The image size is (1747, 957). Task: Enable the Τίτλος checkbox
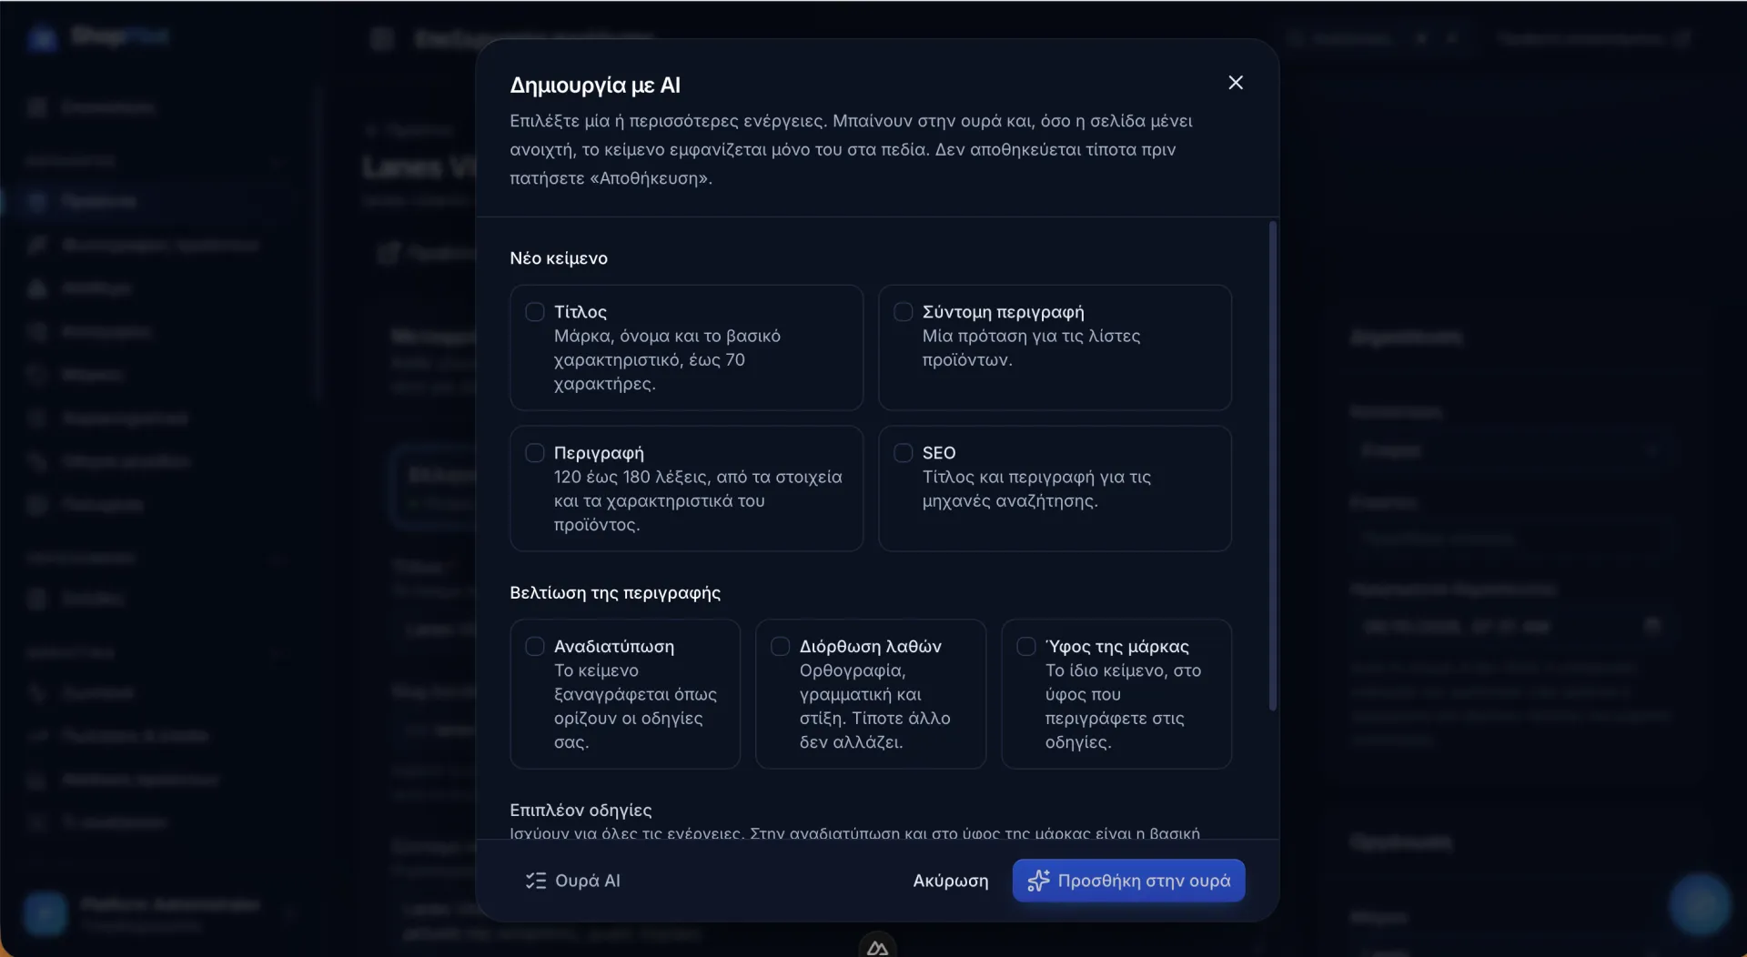pyautogui.click(x=535, y=312)
